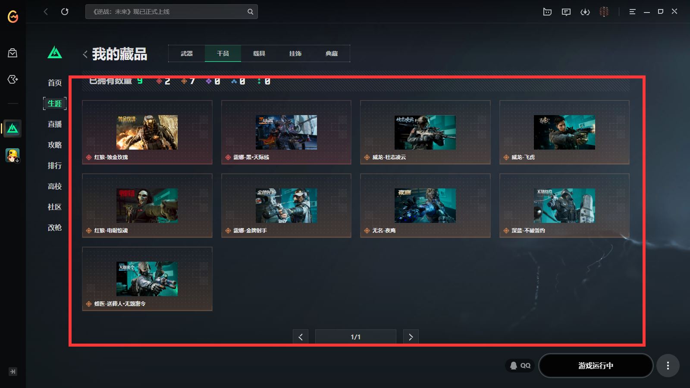Viewport: 690px width, 388px height.
Task: Open the 红狼-蚀金玫瑰 operator card
Action: (x=147, y=132)
